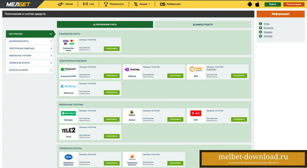Click the Apple iOS app icon
307x168 pixels.
point(257,4)
